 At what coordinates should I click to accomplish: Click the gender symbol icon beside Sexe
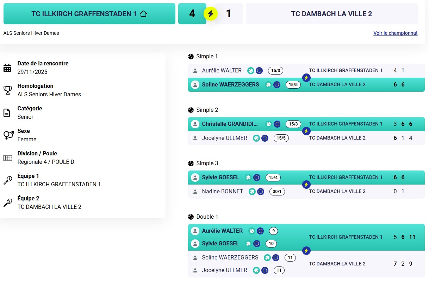coord(8,135)
